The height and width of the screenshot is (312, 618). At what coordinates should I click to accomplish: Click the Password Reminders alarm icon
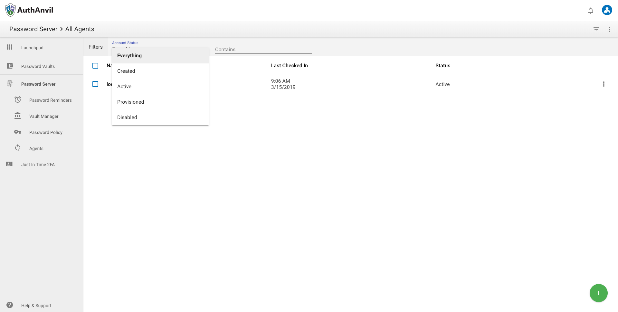click(x=18, y=100)
